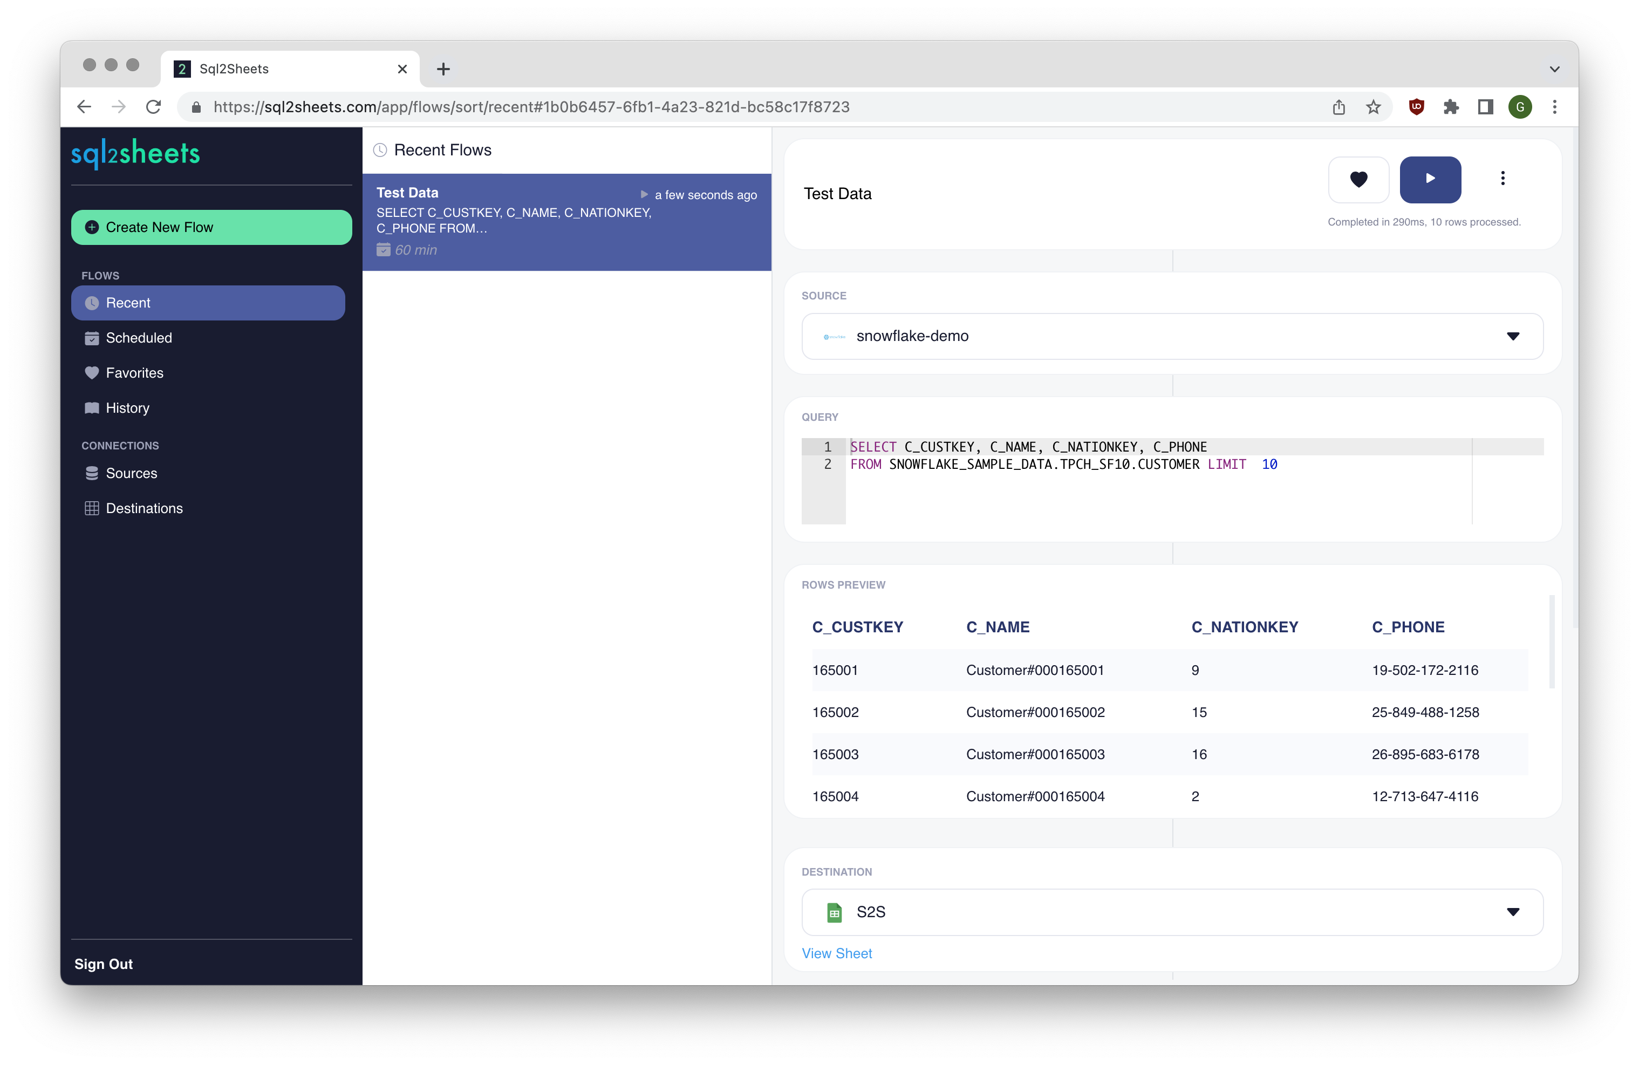Favorite the Test Data flow with heart
This screenshot has width=1639, height=1065.
[1358, 180]
